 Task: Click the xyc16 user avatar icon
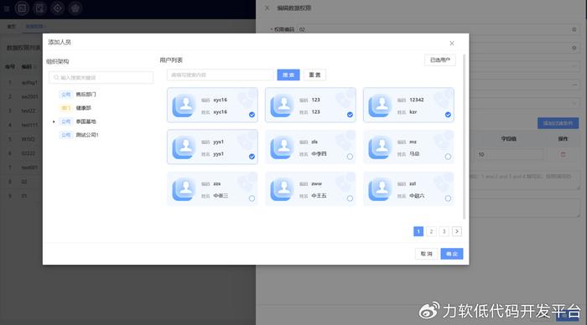[184, 106]
